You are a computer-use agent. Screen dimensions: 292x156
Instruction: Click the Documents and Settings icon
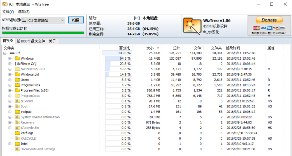[x=17, y=149]
